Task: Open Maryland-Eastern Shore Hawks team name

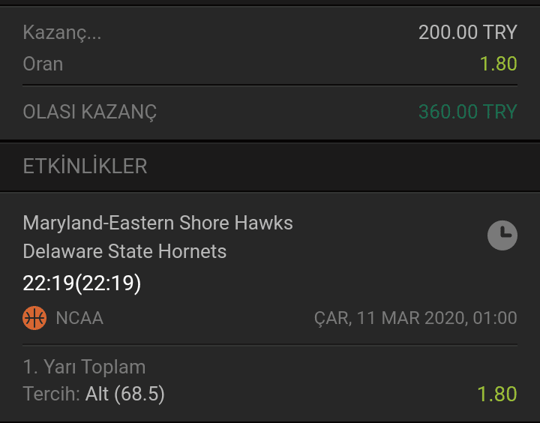Action: click(x=157, y=223)
